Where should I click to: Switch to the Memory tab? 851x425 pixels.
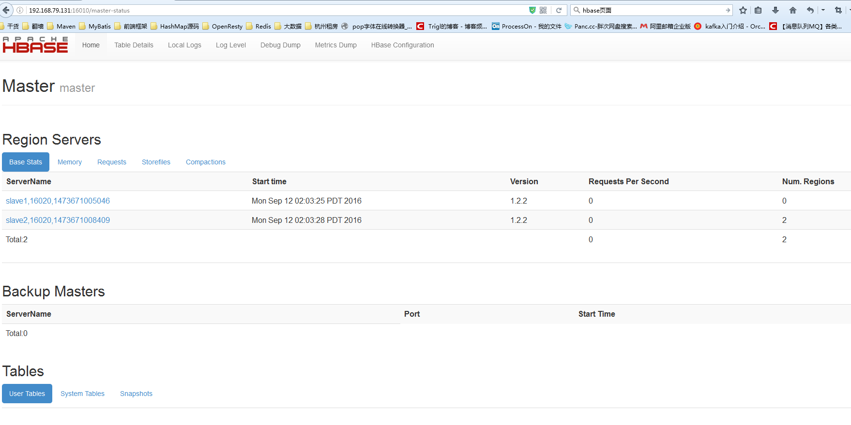point(70,162)
